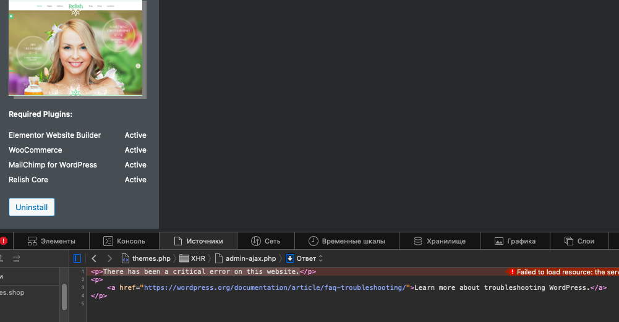This screenshot has width=619, height=322.
Task: Select the es.shop sidebar item
Action: pyautogui.click(x=12, y=292)
